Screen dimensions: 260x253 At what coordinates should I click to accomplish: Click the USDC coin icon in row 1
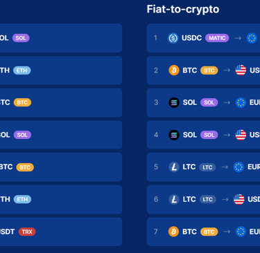tap(173, 38)
